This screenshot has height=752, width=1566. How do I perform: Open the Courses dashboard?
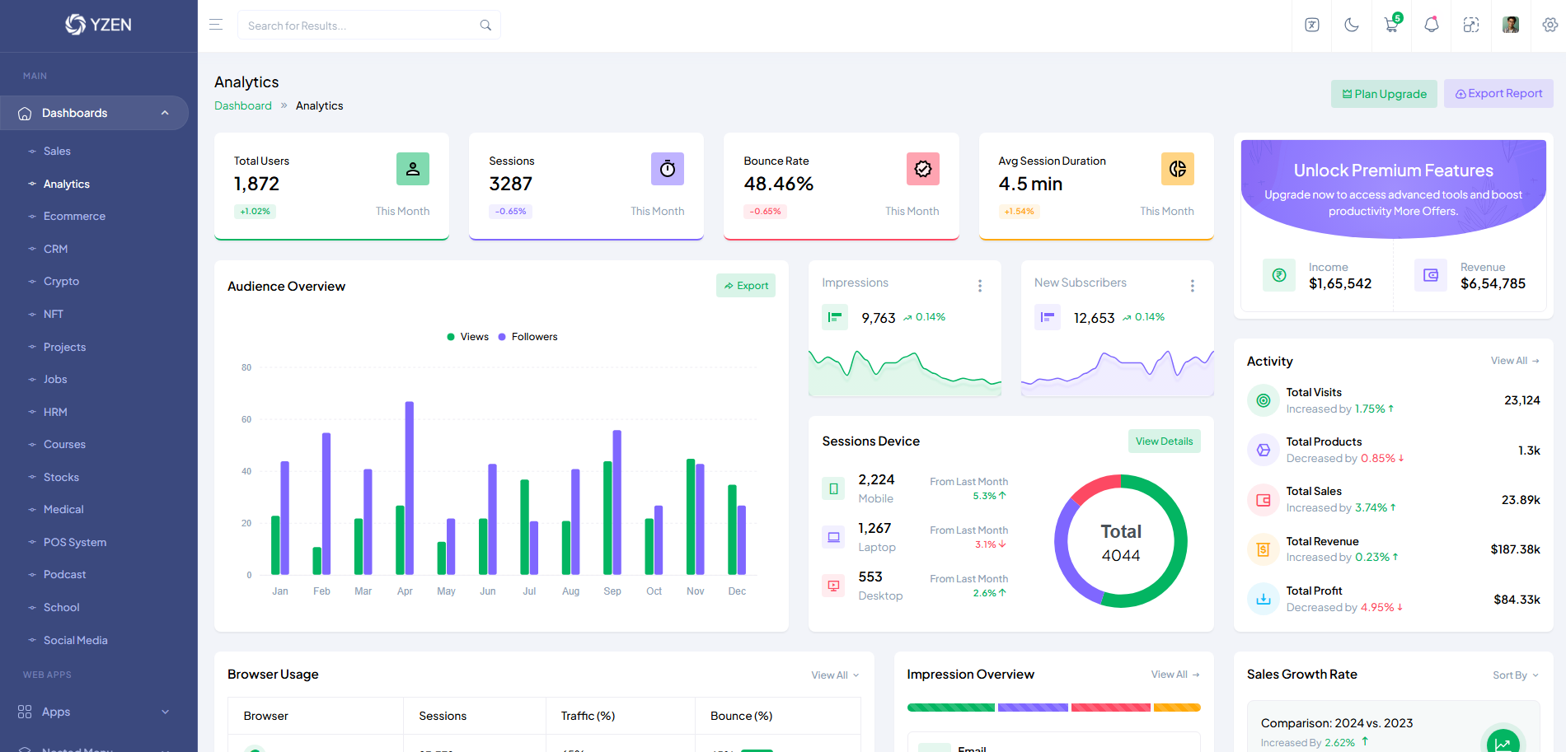tap(64, 444)
